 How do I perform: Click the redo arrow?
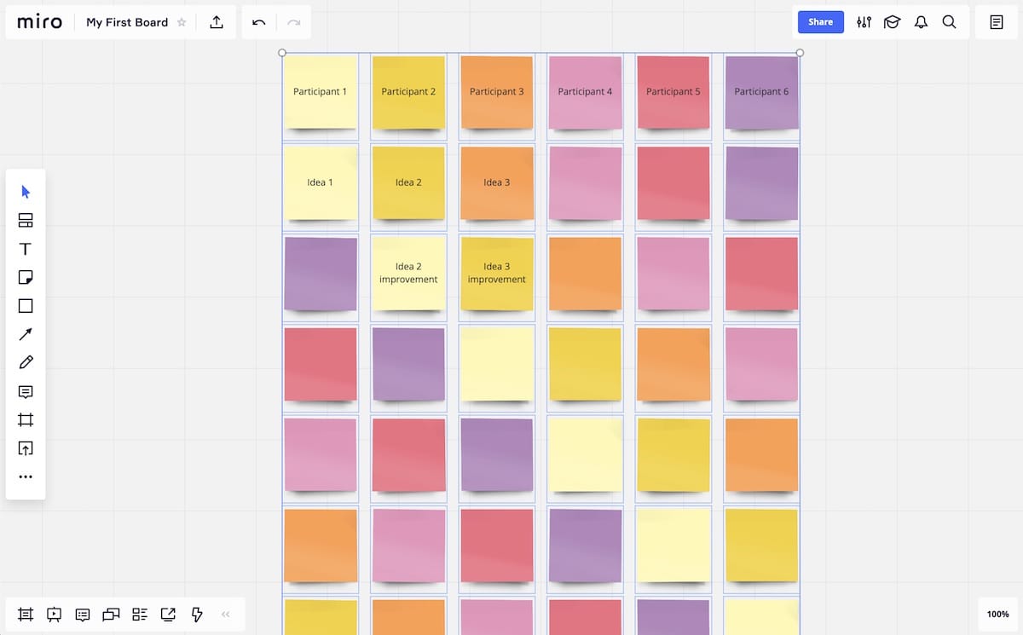click(293, 22)
